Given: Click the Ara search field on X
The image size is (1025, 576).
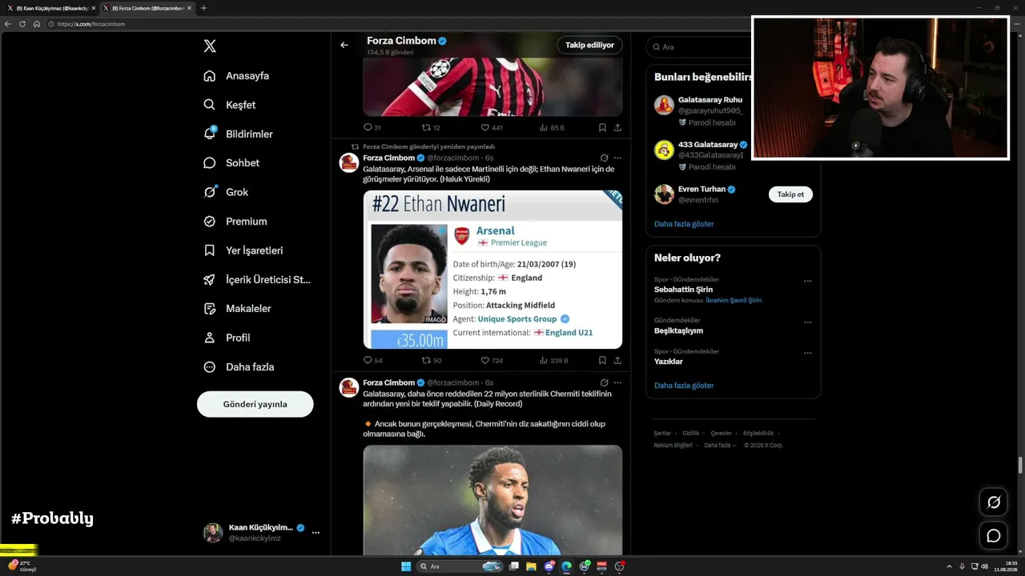Looking at the screenshot, I should coord(701,47).
